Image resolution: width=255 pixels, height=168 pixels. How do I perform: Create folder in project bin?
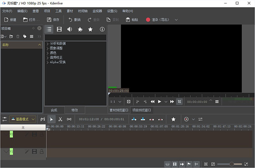point(11,36)
